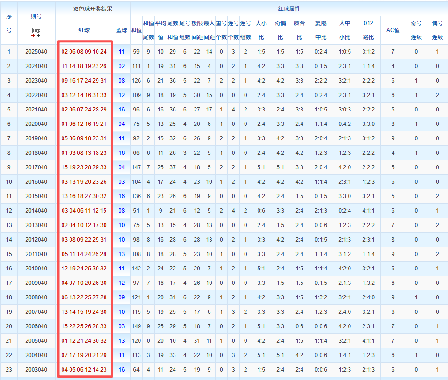Click sum value 147 in row 2017040

pyautogui.click(x=136, y=167)
